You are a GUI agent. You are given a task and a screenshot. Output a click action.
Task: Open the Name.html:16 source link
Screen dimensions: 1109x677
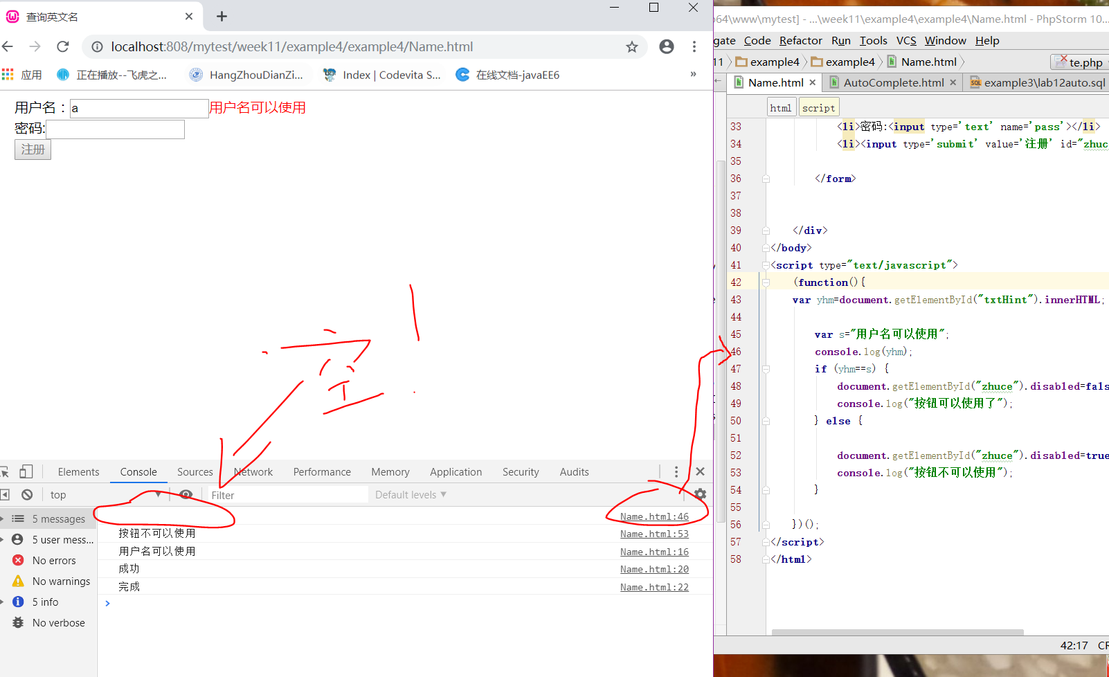(x=654, y=552)
